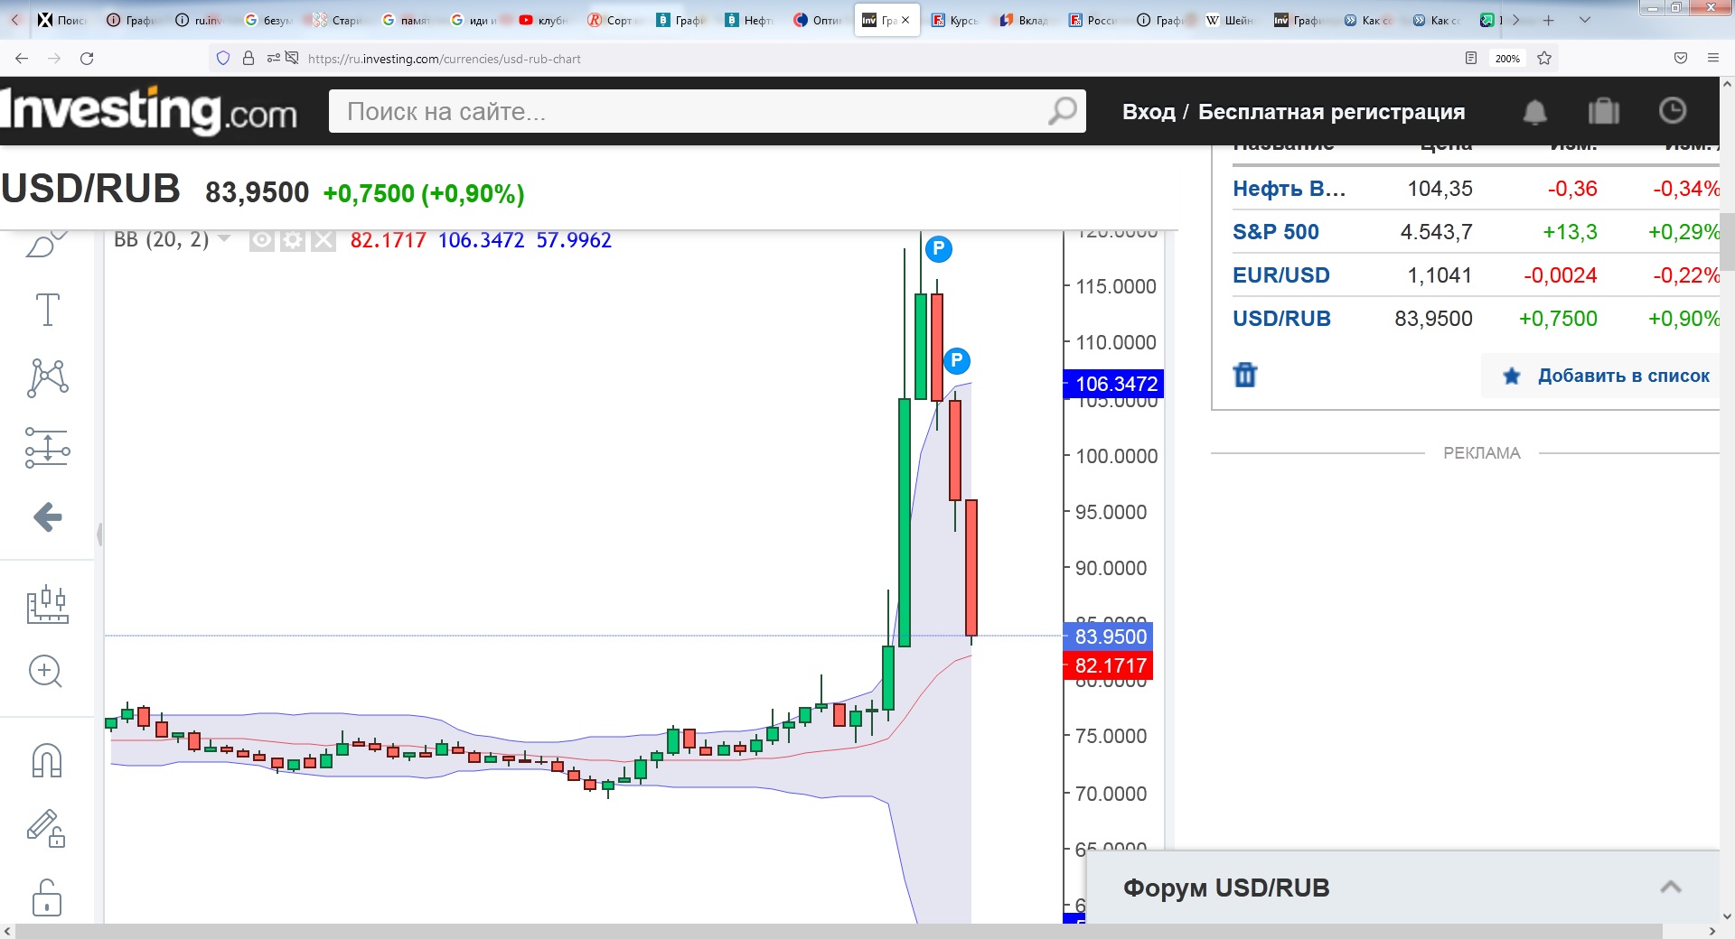The image size is (1735, 939).
Task: Switch to the YouTube 'клуб' tab
Action: (543, 20)
